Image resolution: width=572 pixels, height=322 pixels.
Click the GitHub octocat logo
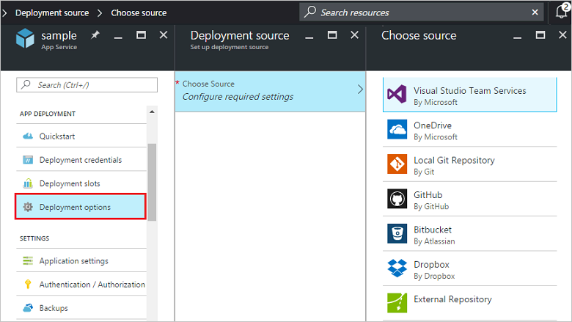(397, 199)
